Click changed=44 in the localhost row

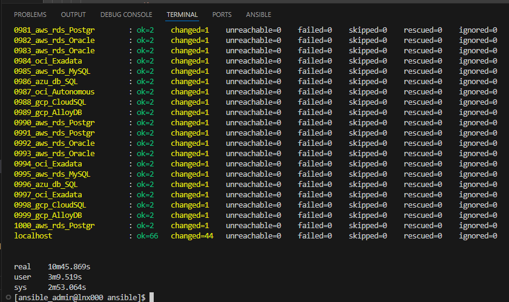pos(192,236)
